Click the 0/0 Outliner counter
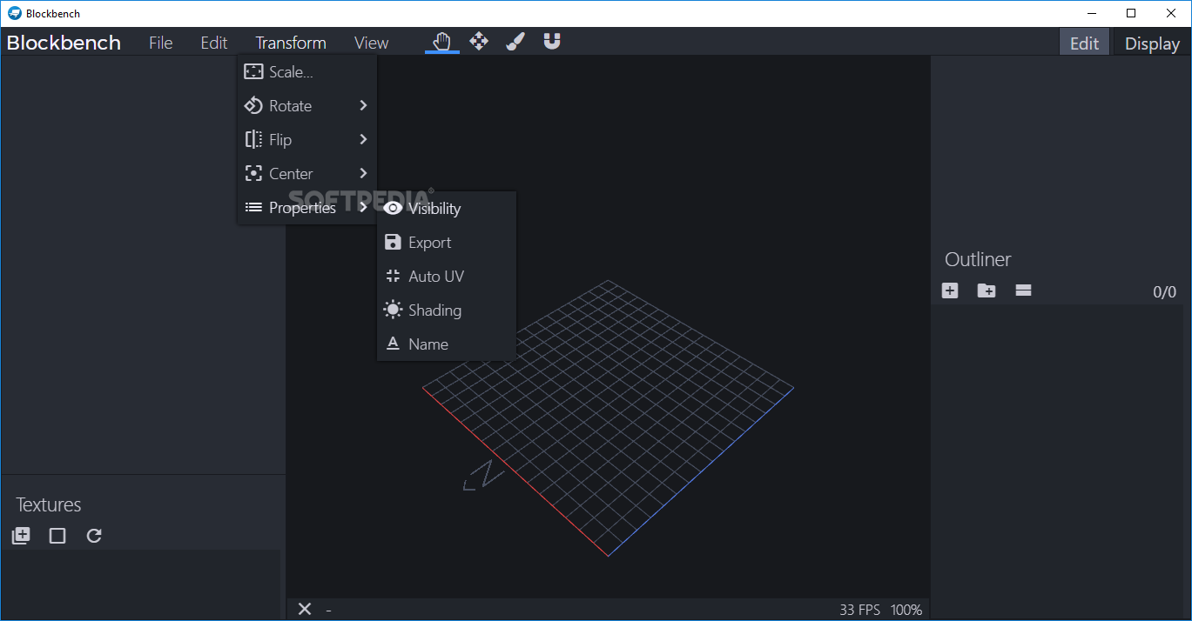 point(1164,292)
